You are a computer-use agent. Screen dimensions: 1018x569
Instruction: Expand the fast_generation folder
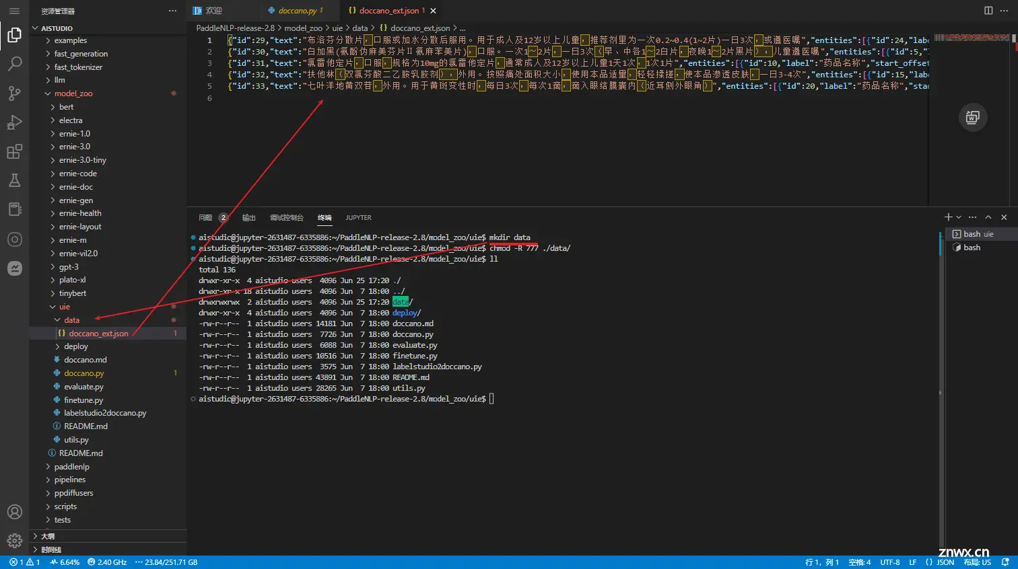(108, 54)
